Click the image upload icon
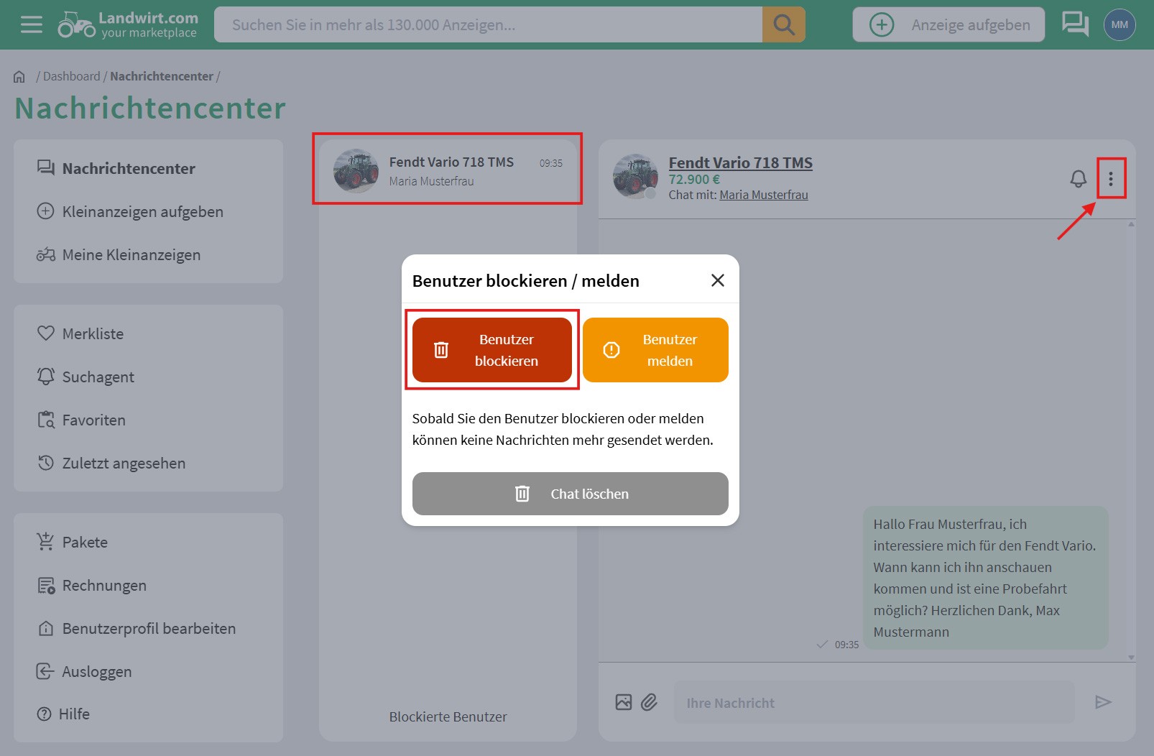The height and width of the screenshot is (756, 1154). (623, 702)
